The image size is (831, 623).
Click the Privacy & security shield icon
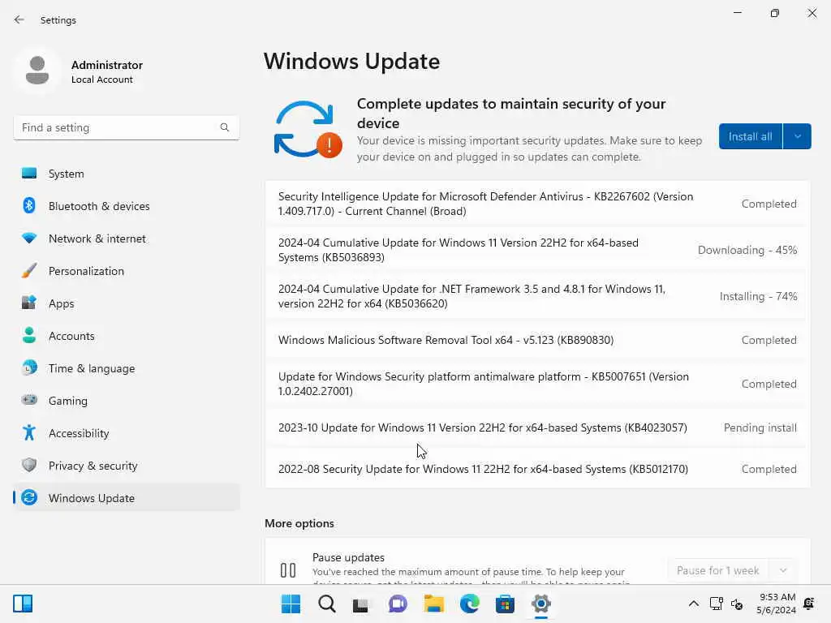point(29,465)
